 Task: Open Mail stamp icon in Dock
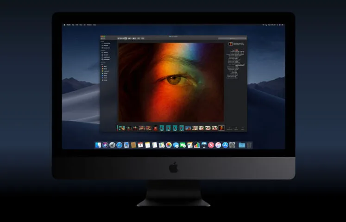[x=126, y=145]
